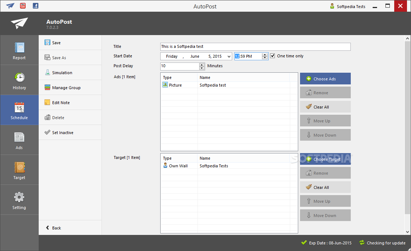
Task: Open the Target section
Action: click(19, 170)
